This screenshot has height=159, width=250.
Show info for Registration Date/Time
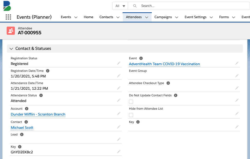pos(48,71)
